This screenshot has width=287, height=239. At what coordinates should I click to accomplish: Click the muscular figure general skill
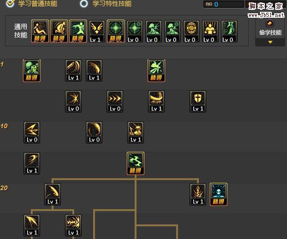tap(210, 32)
